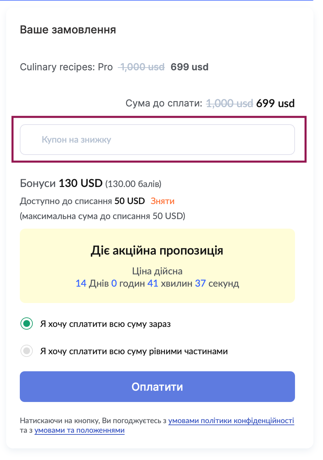Click the discount coupon input field
323x460 pixels.
click(x=157, y=140)
